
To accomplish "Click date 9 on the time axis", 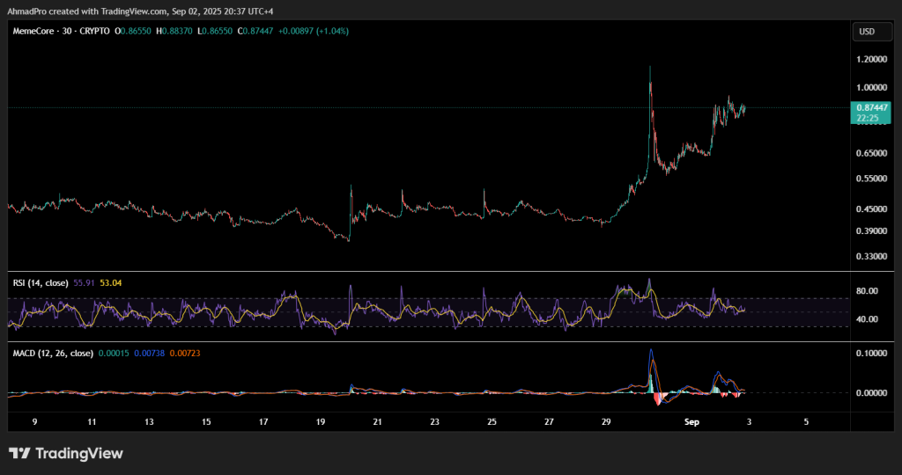I will click(x=34, y=422).
